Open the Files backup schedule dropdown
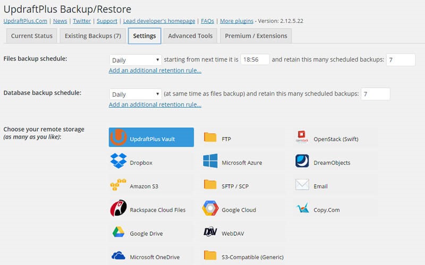The image size is (425, 265). coord(135,60)
